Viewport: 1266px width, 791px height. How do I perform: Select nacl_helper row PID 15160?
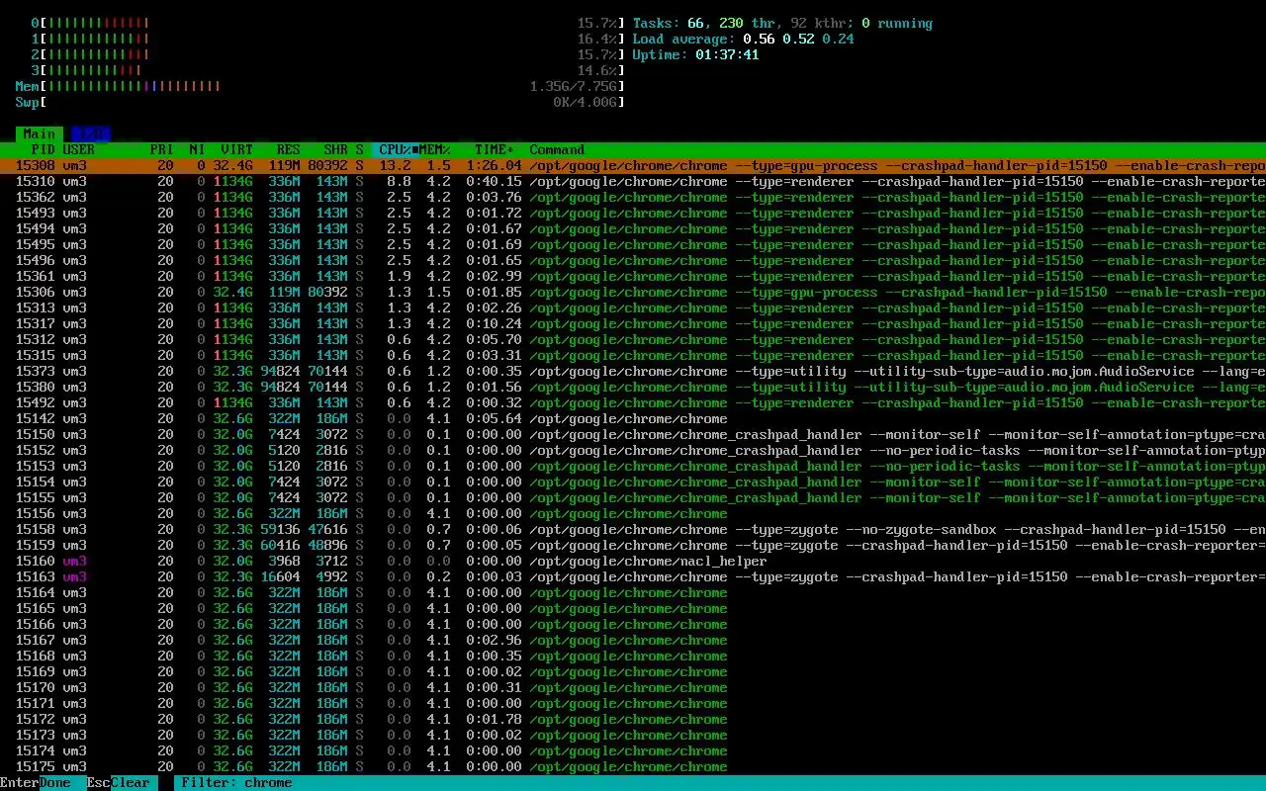pyautogui.click(x=633, y=561)
